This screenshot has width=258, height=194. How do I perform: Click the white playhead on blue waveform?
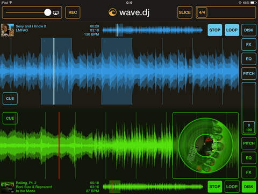tap(54, 71)
